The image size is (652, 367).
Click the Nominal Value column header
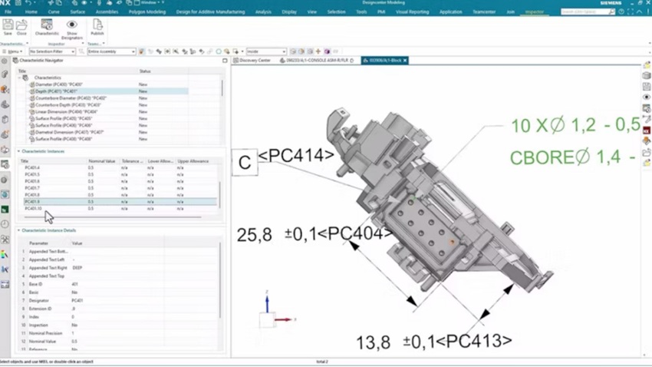pyautogui.click(x=101, y=161)
